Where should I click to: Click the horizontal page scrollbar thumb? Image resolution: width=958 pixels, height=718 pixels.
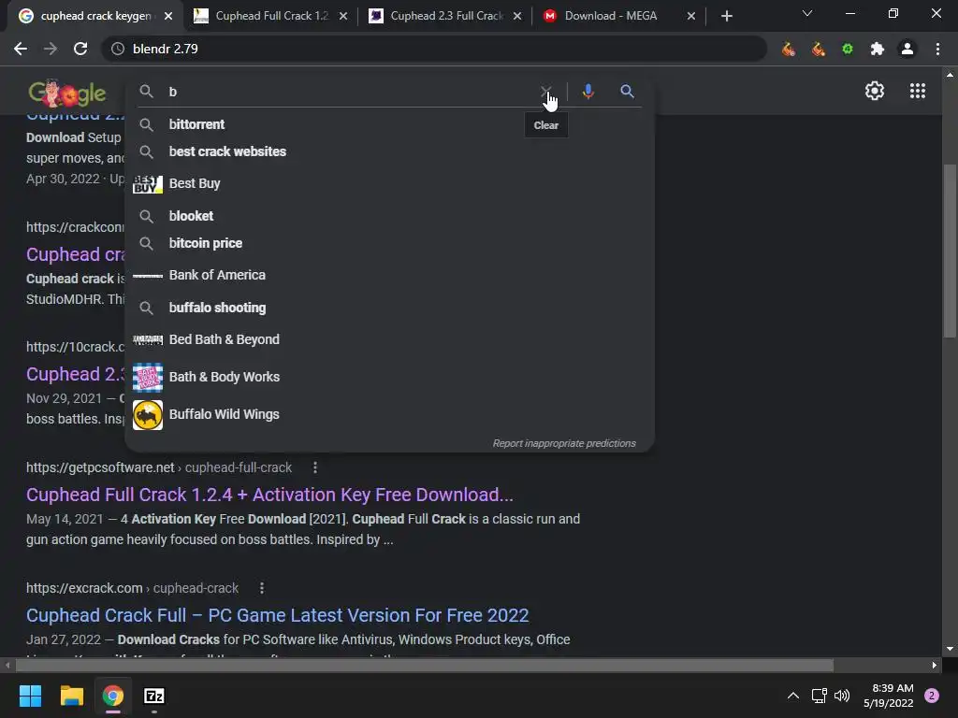[x=425, y=665]
